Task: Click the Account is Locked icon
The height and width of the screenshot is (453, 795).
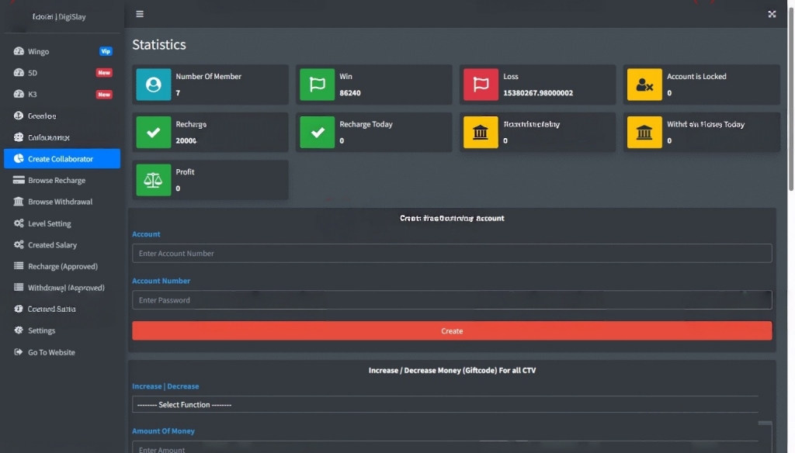Action: [x=644, y=84]
